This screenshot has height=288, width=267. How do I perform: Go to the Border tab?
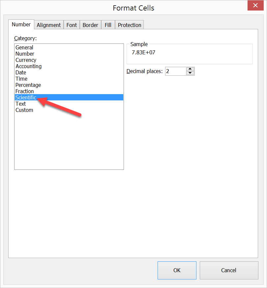coord(90,25)
